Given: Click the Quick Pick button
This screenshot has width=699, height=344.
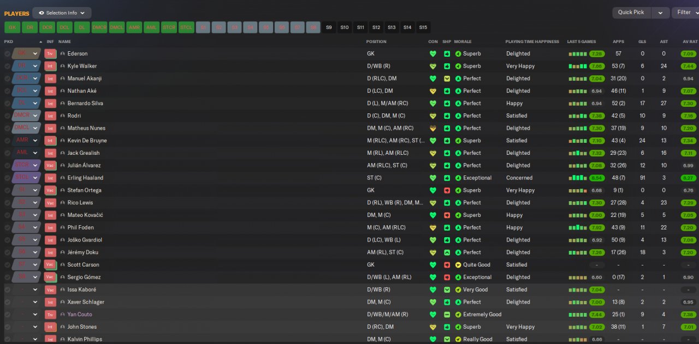Looking at the screenshot, I should point(631,13).
